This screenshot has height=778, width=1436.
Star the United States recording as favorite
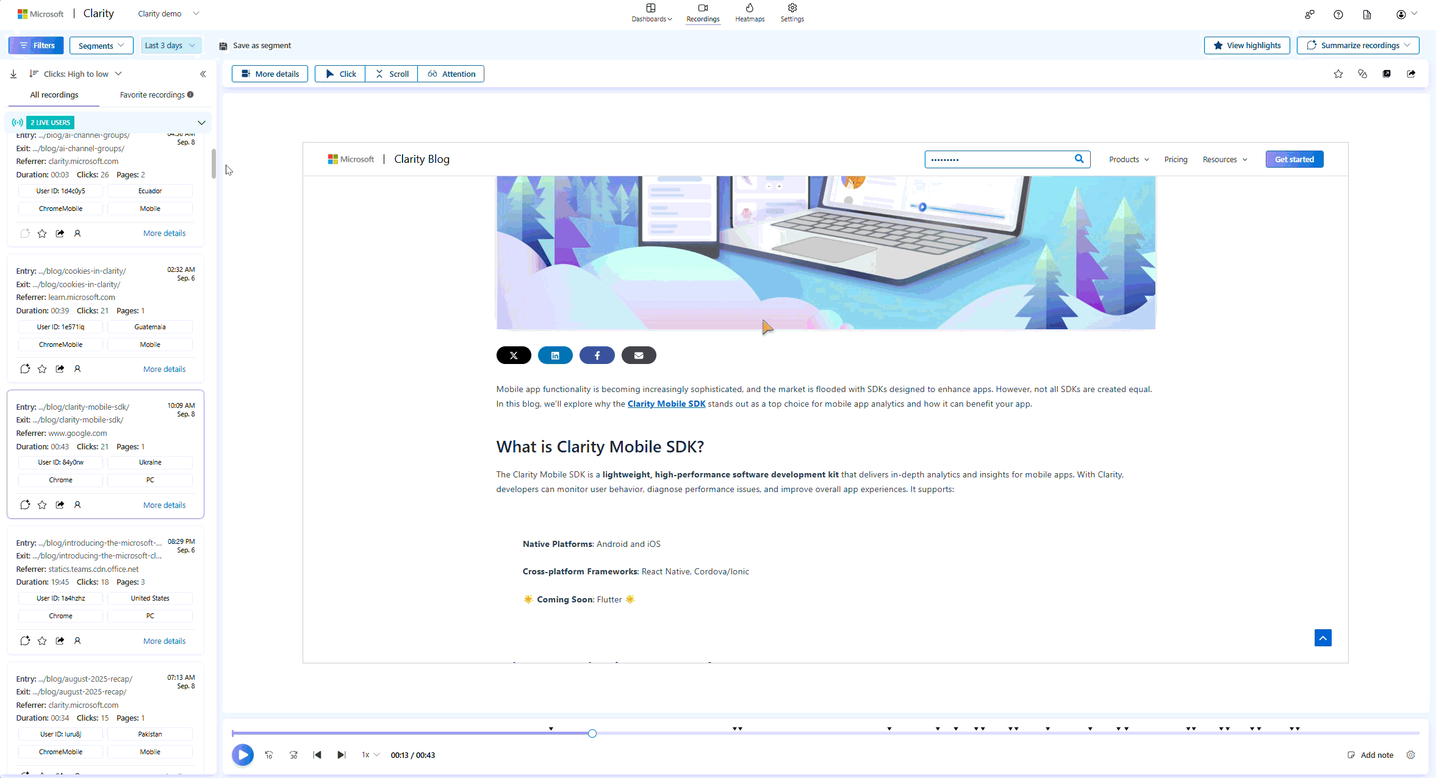point(42,641)
